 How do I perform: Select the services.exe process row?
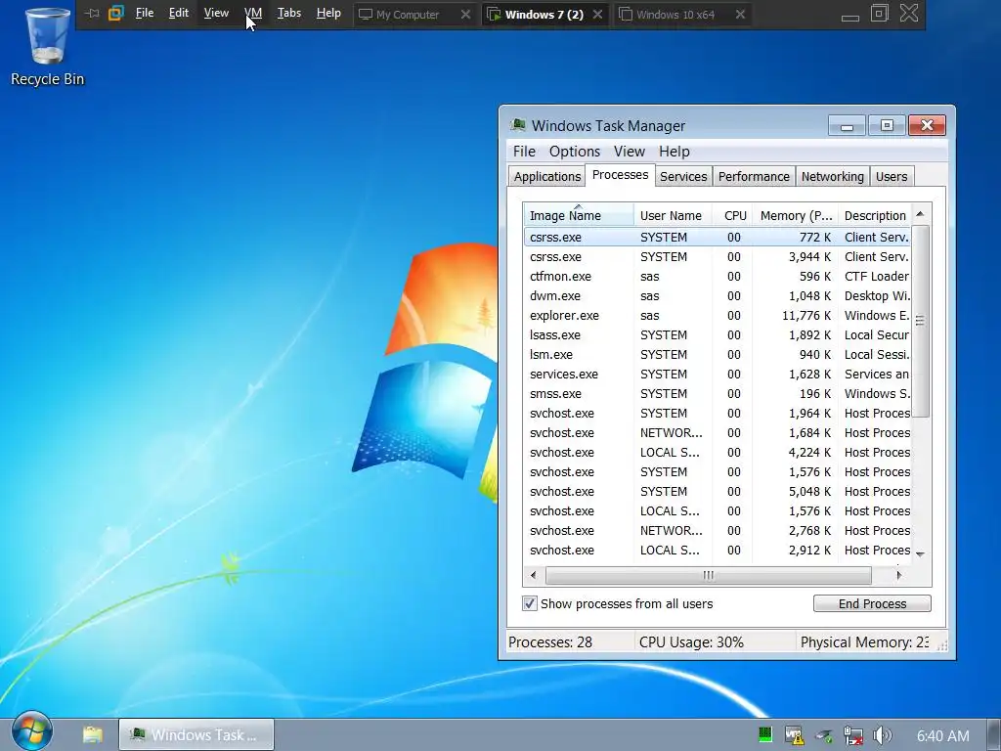(718, 375)
